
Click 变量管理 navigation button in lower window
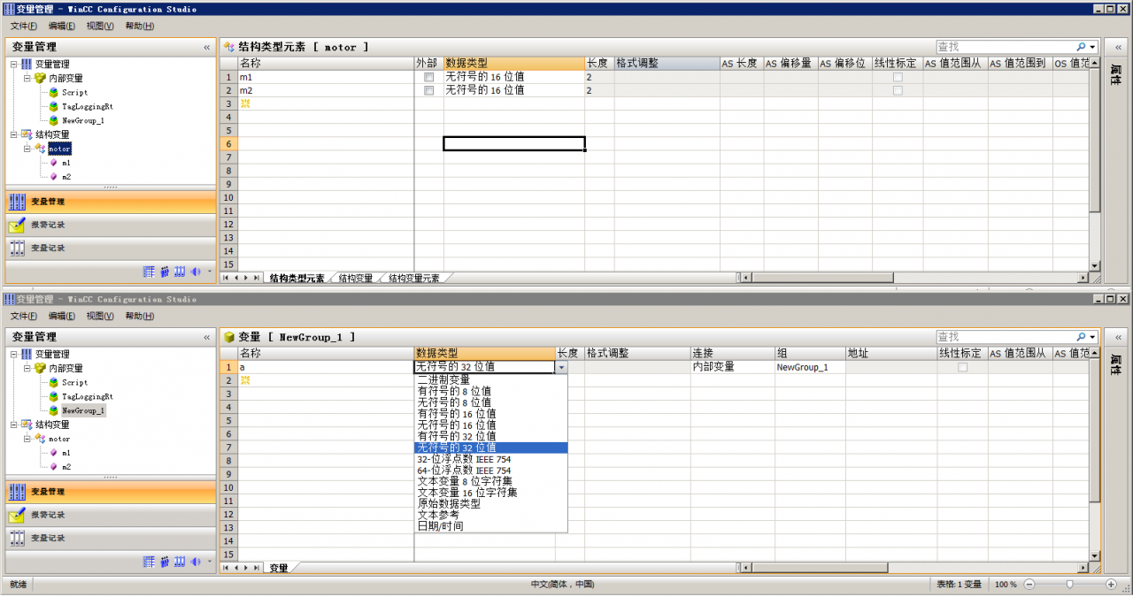111,492
